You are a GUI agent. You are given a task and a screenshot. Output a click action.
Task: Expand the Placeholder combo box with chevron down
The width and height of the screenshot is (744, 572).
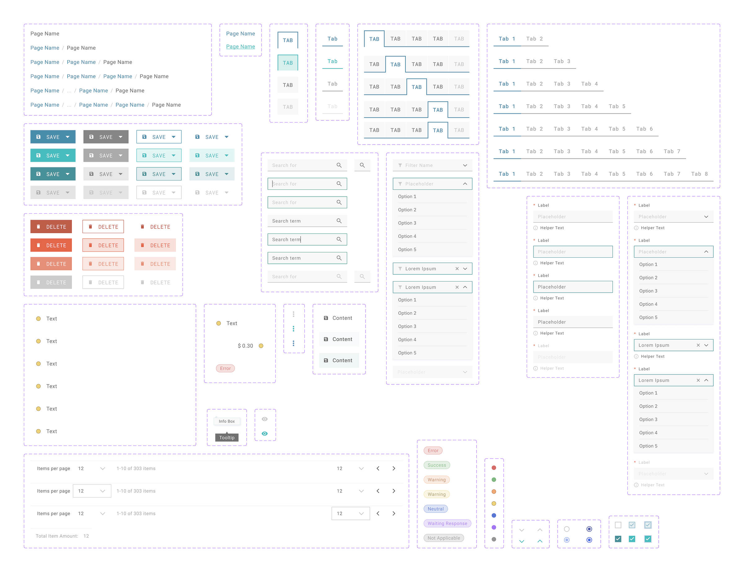707,216
